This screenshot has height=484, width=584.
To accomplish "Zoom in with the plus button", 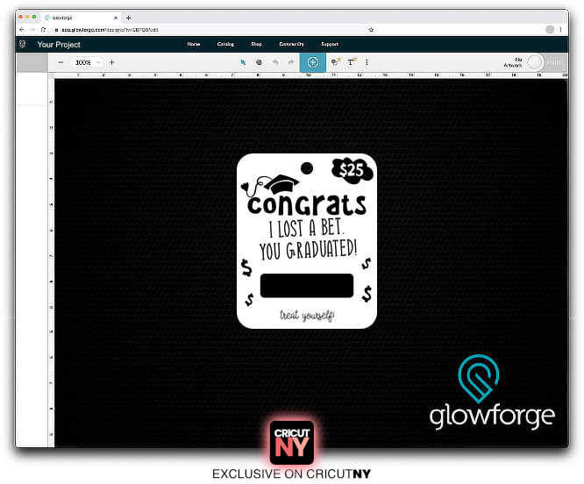I will pos(111,62).
